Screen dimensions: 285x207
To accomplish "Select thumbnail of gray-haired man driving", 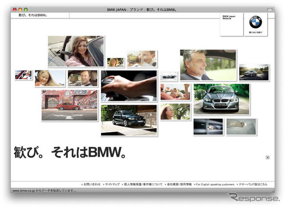I will 208,65.
